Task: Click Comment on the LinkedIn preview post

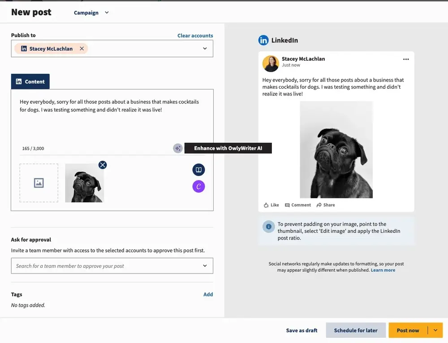Action: pyautogui.click(x=297, y=205)
